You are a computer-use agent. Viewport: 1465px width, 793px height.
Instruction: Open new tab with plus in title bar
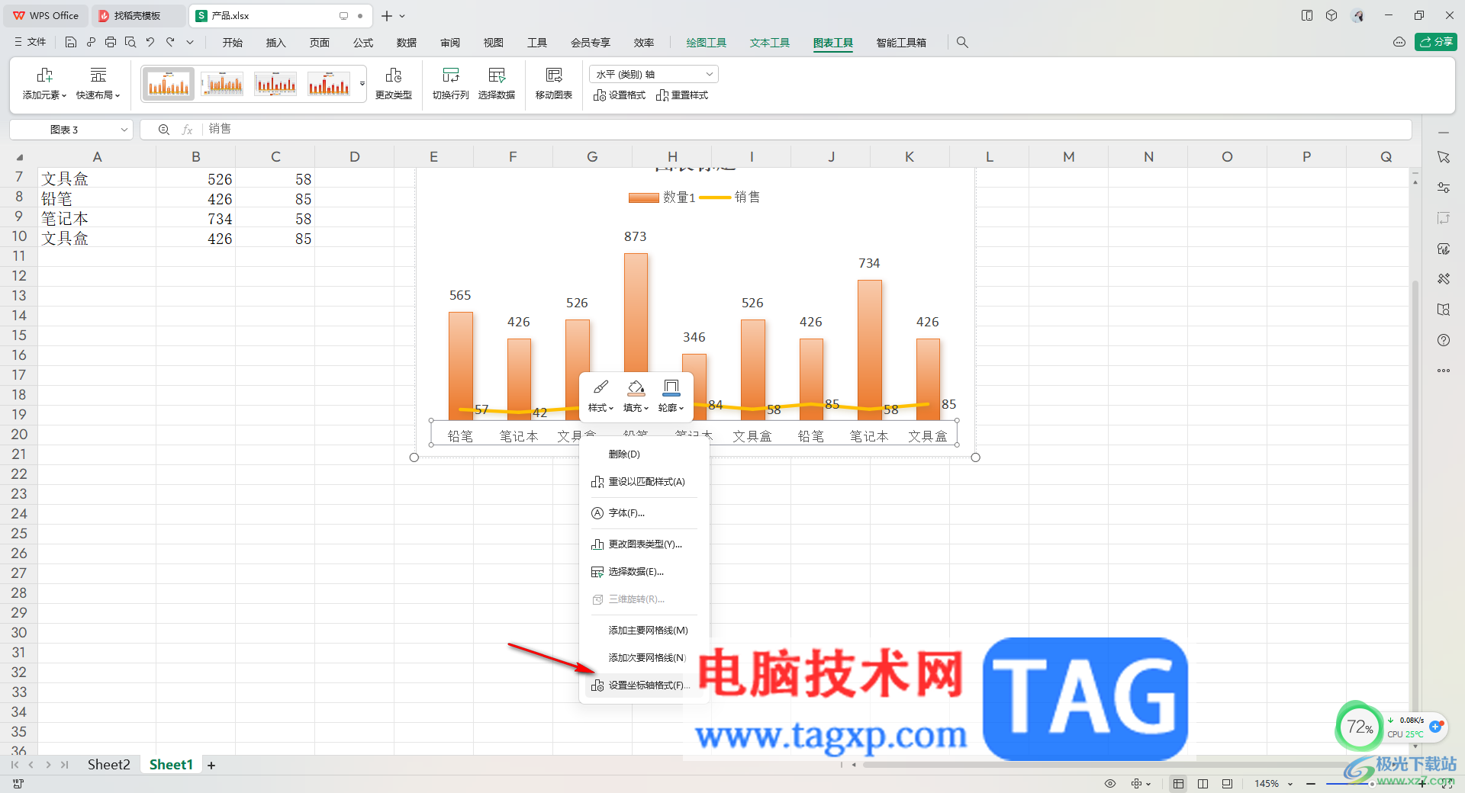tap(387, 16)
